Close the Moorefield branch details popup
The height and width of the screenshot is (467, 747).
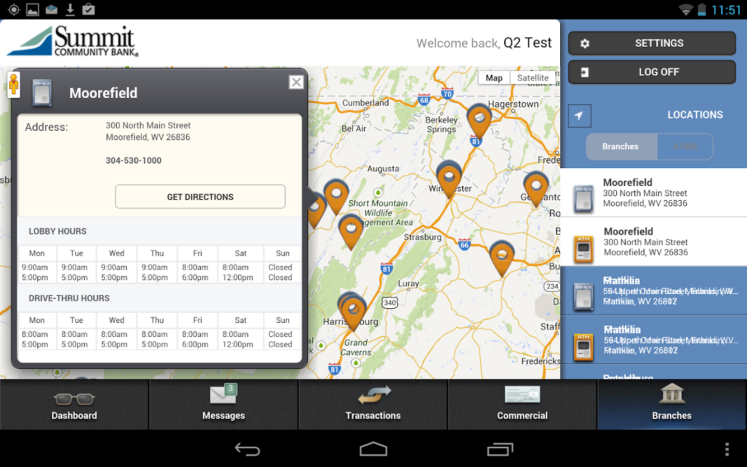(x=296, y=82)
